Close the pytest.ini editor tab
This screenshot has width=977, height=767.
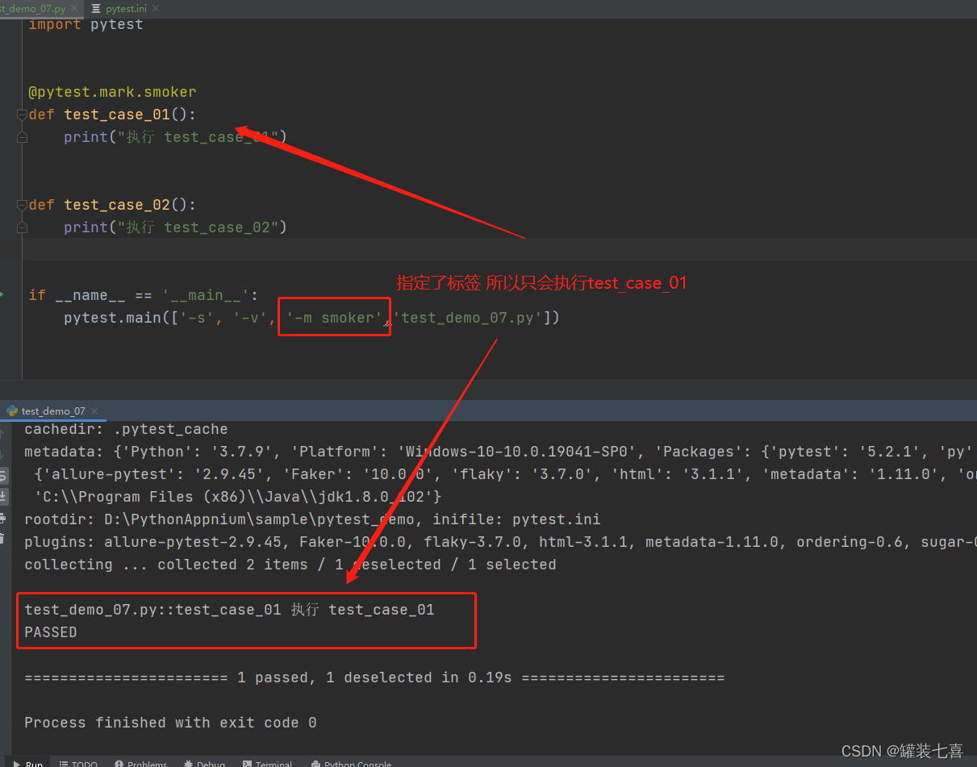click(x=157, y=7)
